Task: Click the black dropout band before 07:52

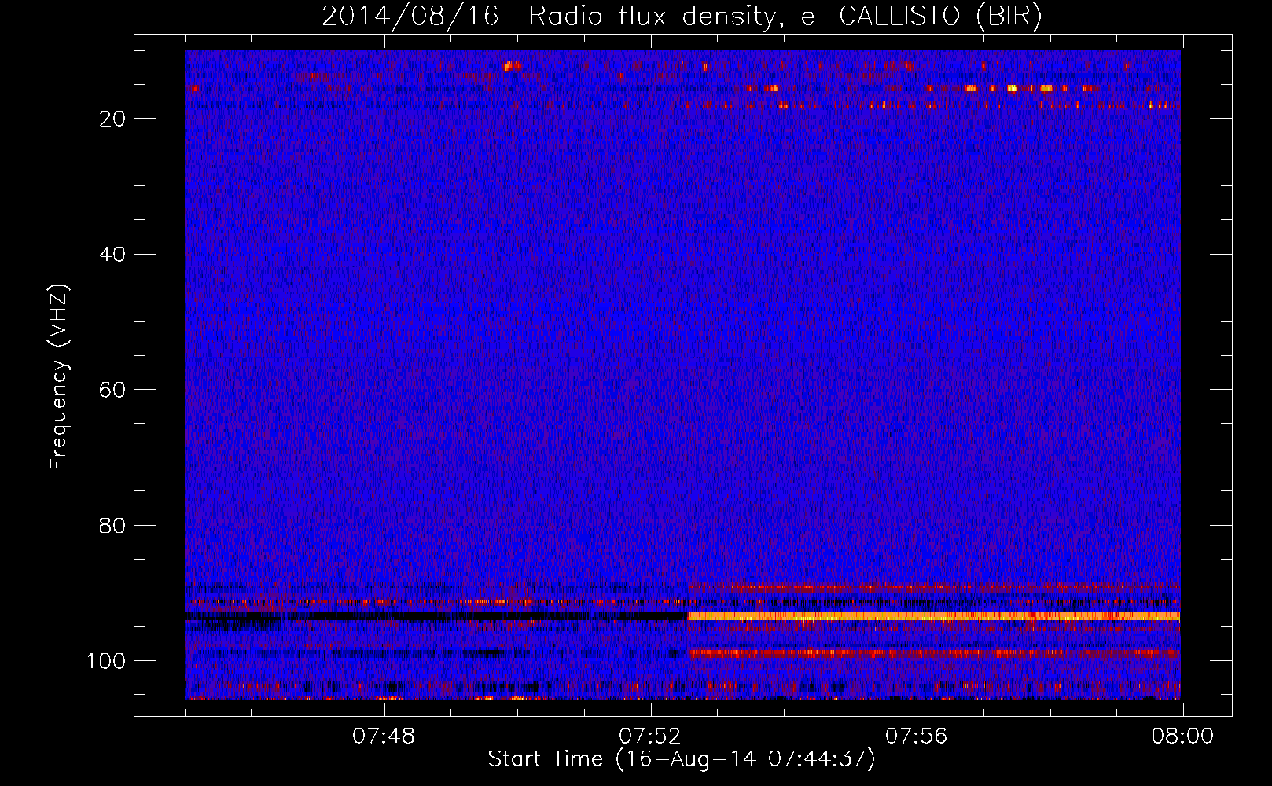Action: click(436, 617)
